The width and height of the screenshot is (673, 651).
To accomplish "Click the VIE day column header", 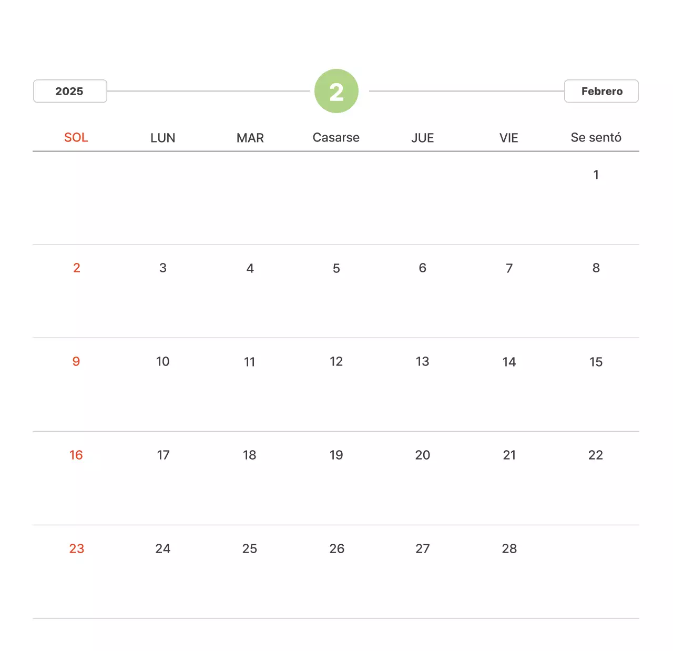I will tap(509, 138).
